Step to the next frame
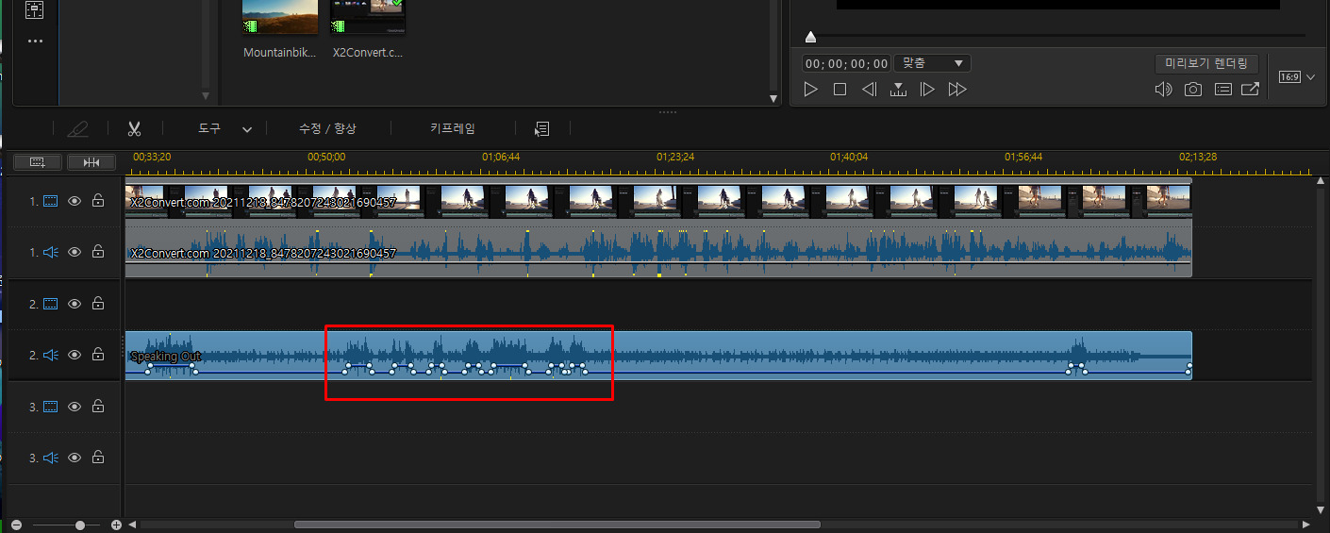This screenshot has width=1330, height=533. pyautogui.click(x=927, y=89)
